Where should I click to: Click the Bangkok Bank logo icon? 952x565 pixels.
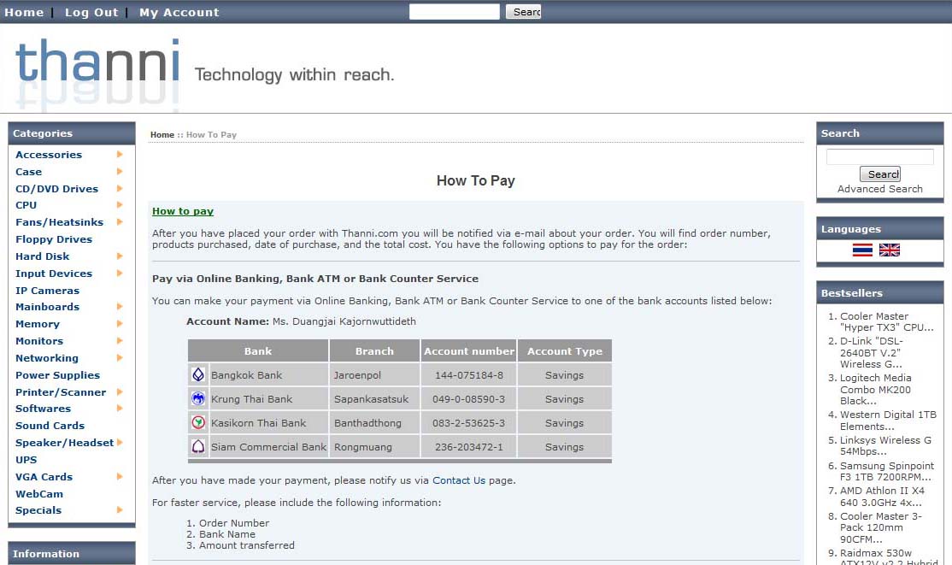[x=198, y=375]
